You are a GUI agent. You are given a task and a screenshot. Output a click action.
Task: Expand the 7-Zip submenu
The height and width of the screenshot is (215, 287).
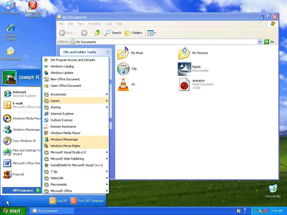pyautogui.click(x=76, y=172)
